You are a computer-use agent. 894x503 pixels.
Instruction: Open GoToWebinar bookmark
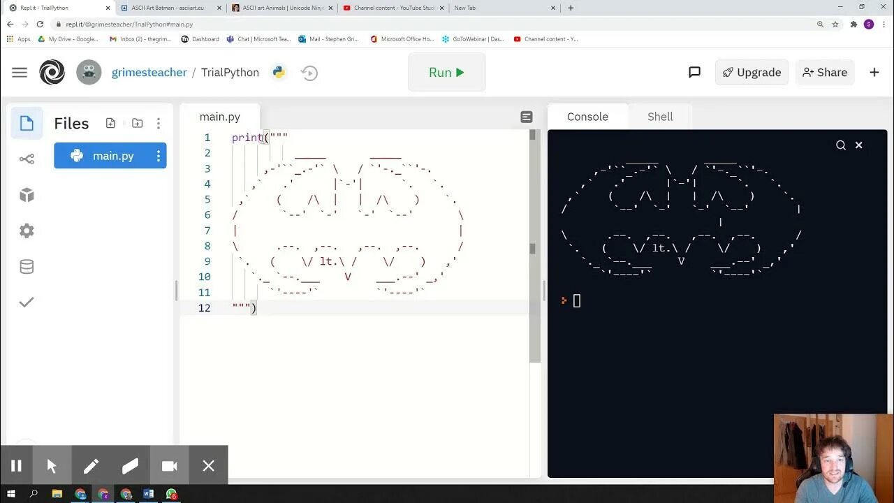pyautogui.click(x=472, y=39)
